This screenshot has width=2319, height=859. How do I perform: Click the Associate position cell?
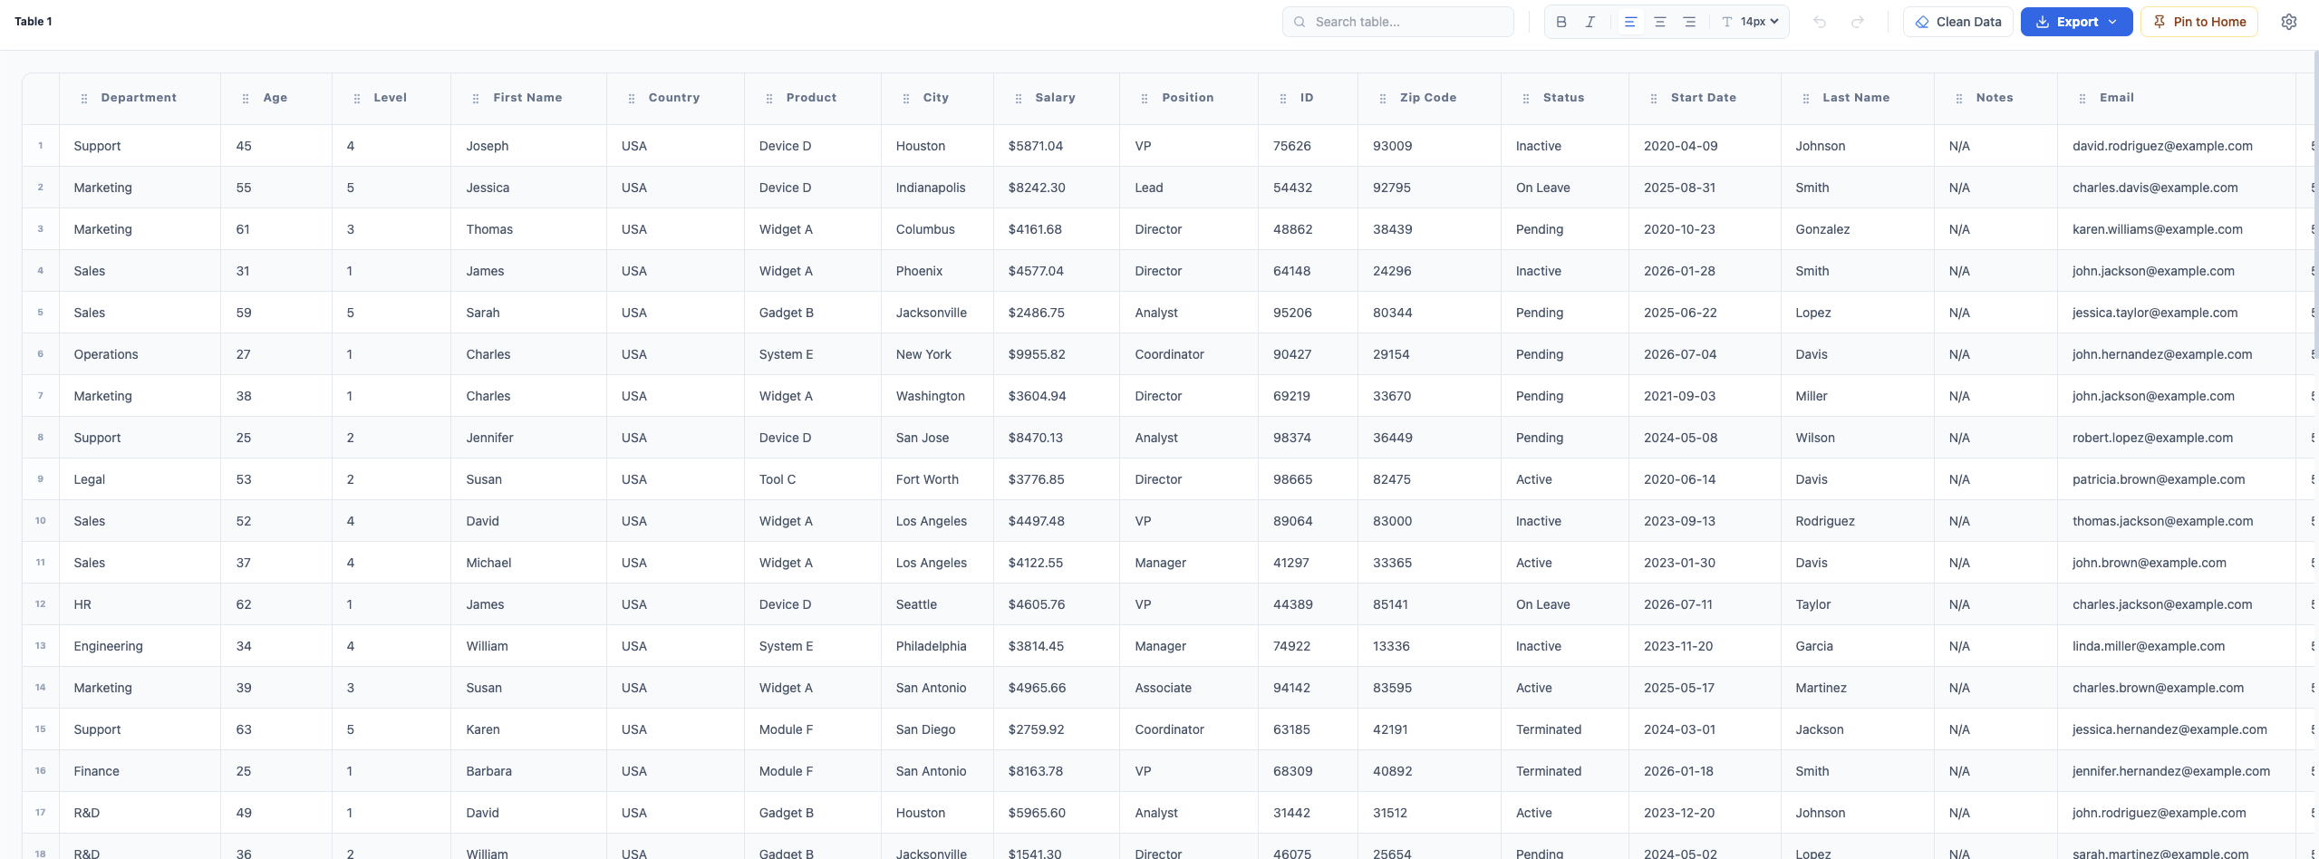1189,688
